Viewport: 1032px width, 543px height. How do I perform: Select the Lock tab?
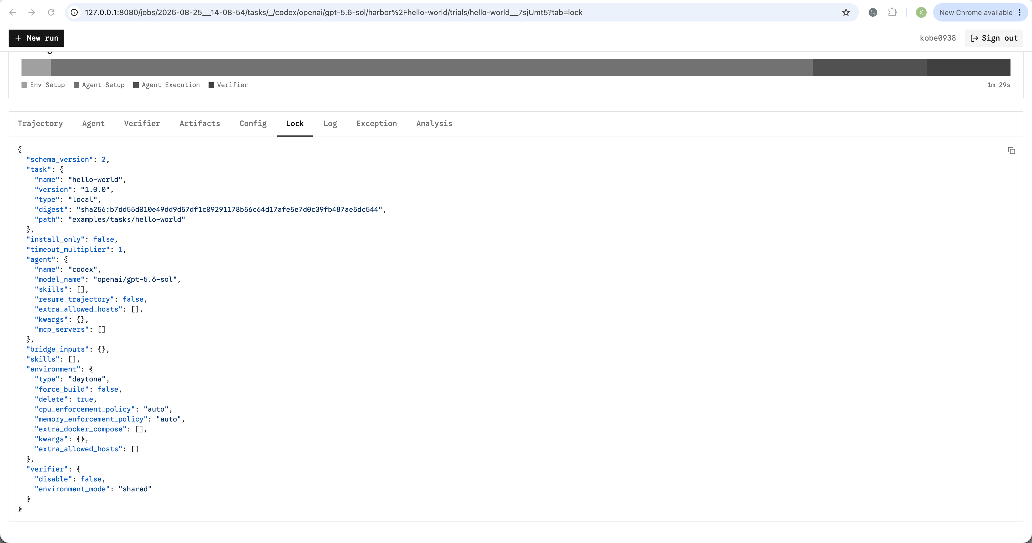[295, 123]
